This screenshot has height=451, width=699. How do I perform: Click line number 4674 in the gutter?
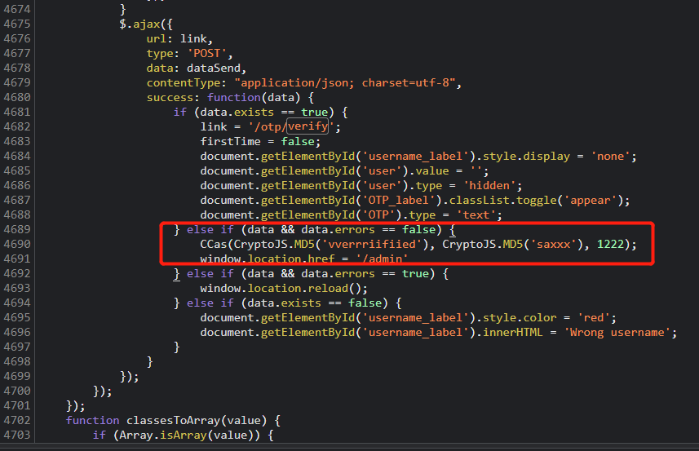pos(17,9)
